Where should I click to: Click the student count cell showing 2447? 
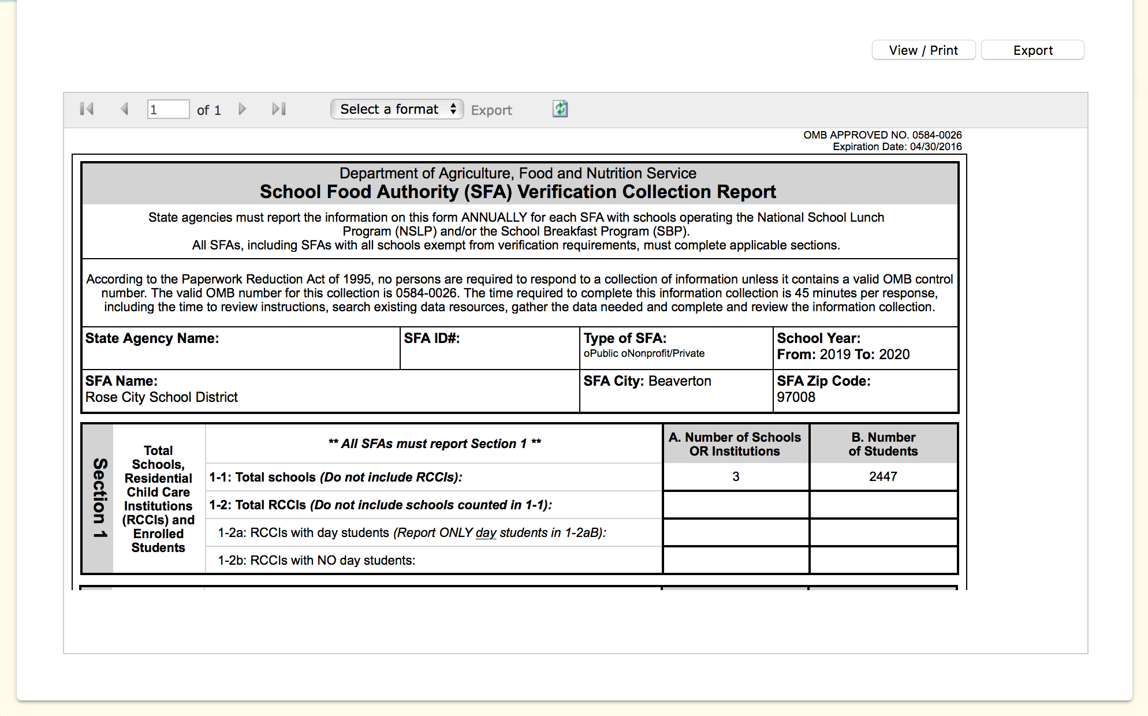pos(883,477)
